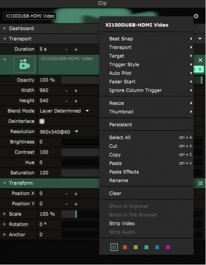Expand the Dashboard section

(4, 28)
